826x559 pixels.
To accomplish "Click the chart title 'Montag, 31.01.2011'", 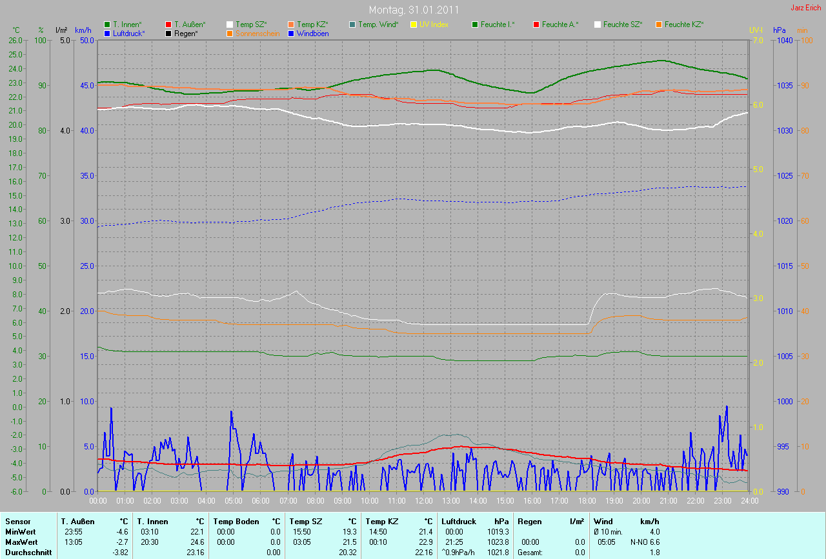I will point(414,10).
